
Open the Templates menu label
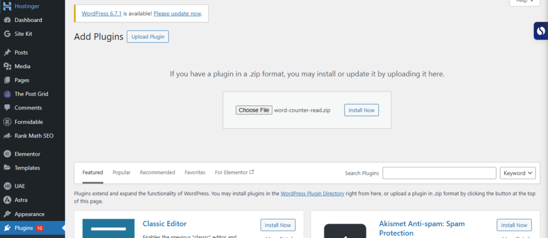point(27,168)
